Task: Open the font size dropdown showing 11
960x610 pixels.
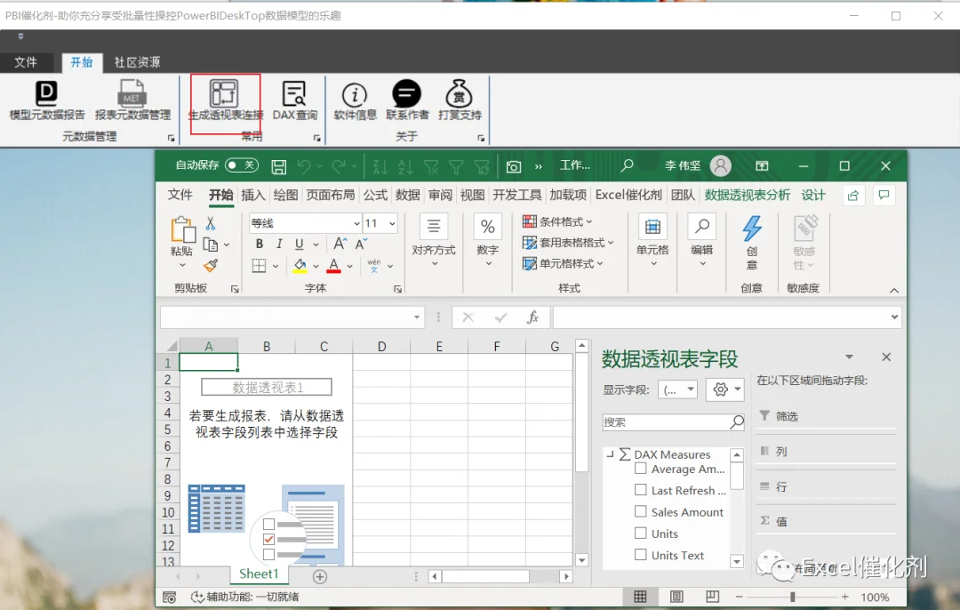Action: 392,223
